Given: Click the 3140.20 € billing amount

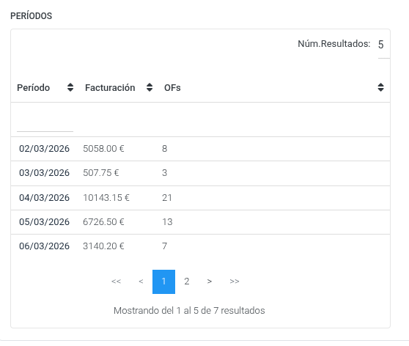Looking at the screenshot, I should pos(103,246).
